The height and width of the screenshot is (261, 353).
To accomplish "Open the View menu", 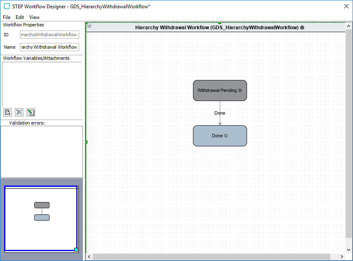I will (35, 17).
